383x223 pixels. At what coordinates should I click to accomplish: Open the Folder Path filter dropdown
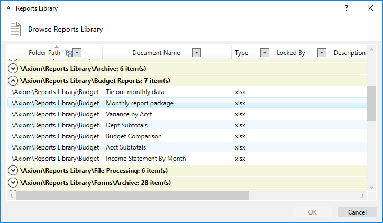tap(77, 52)
